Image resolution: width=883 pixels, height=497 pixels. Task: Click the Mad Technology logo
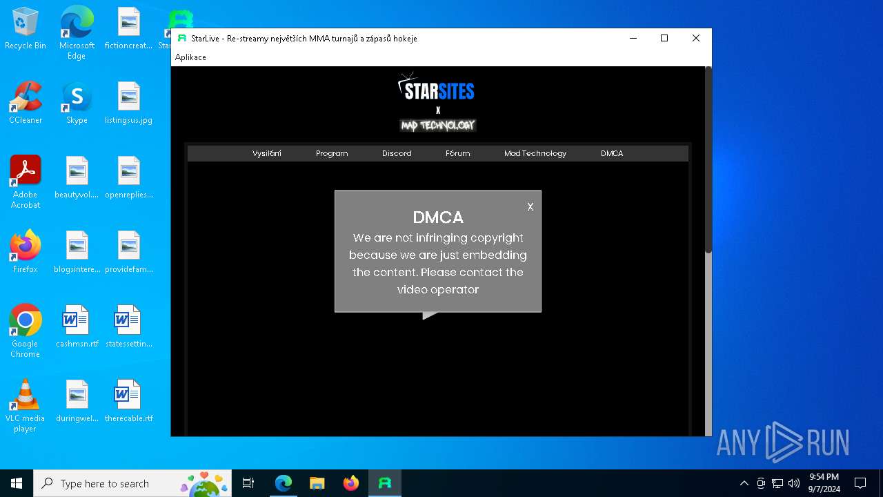click(438, 125)
